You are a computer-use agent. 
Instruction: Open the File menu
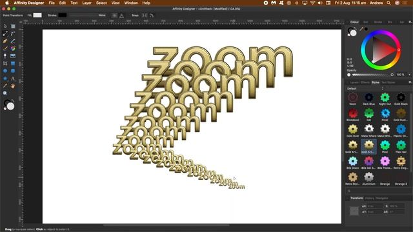click(x=52, y=3)
